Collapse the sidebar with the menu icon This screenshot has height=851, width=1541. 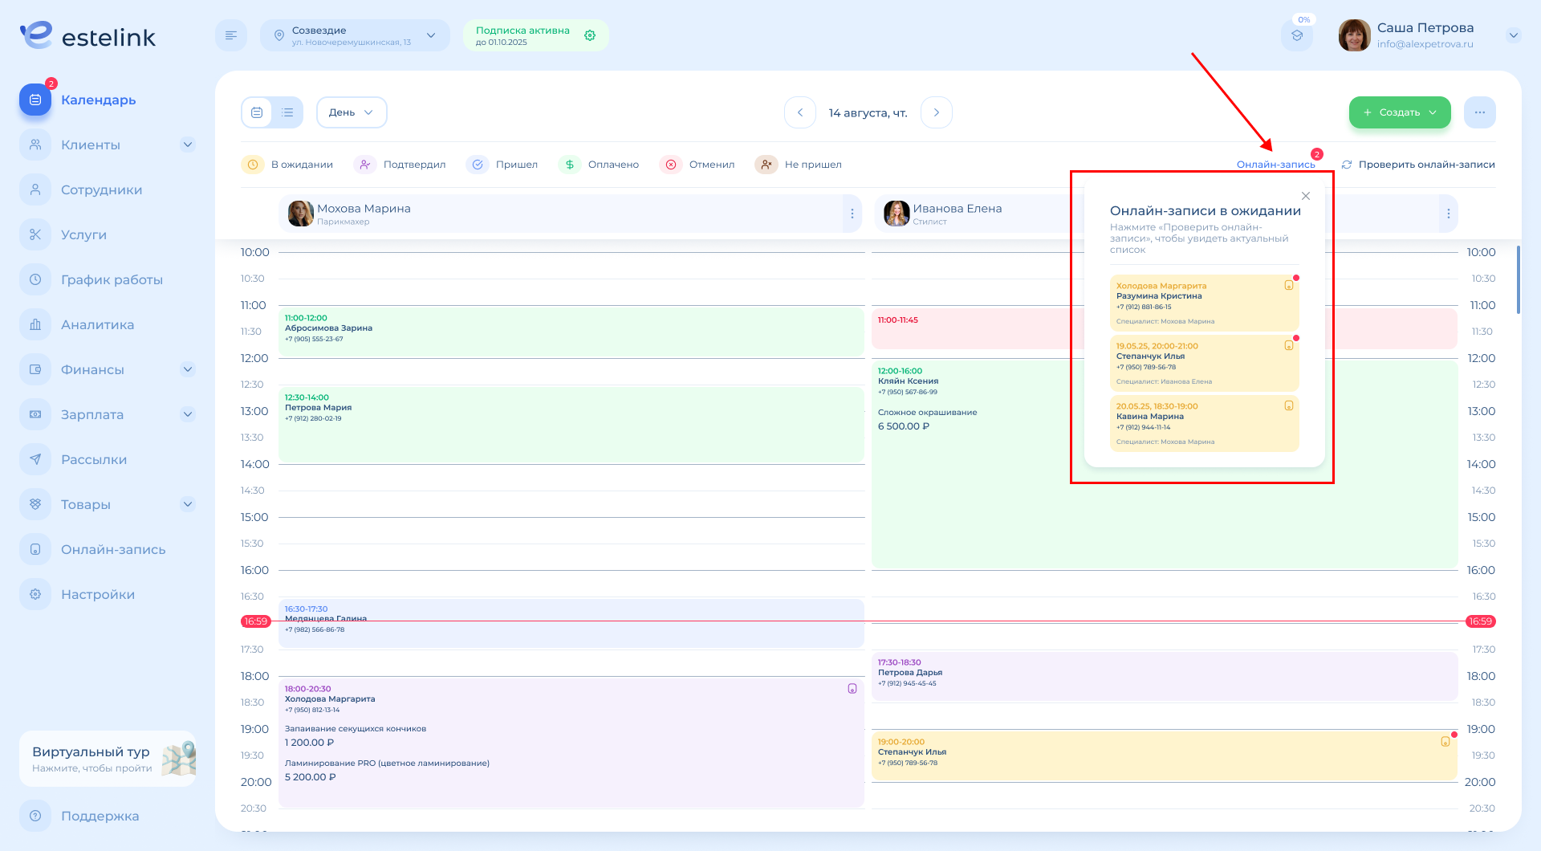pos(231,35)
